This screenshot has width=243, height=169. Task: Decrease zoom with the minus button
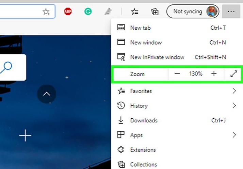[x=177, y=74]
